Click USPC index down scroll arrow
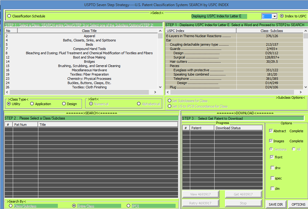 click(x=306, y=87)
